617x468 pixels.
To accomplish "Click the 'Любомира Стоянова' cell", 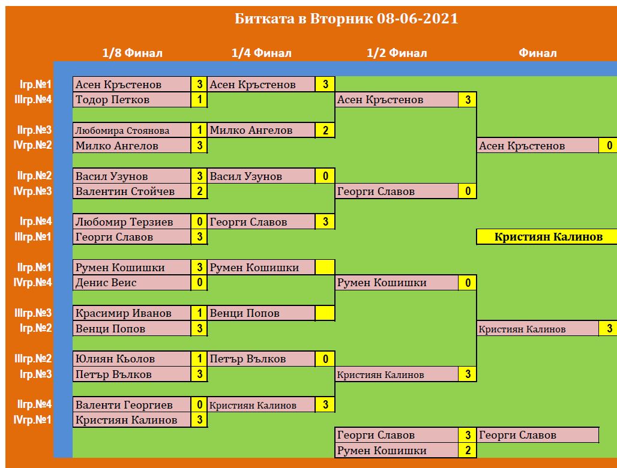I will click(131, 130).
